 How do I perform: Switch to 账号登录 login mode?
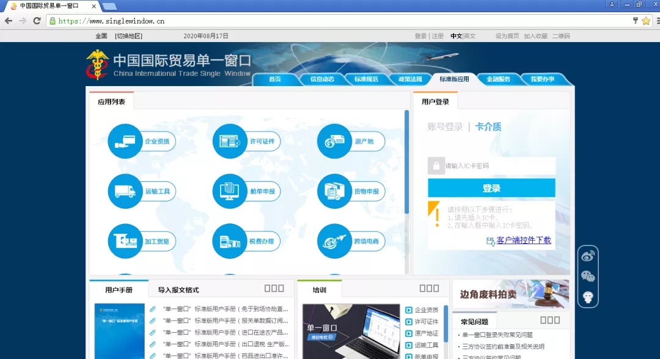point(445,127)
